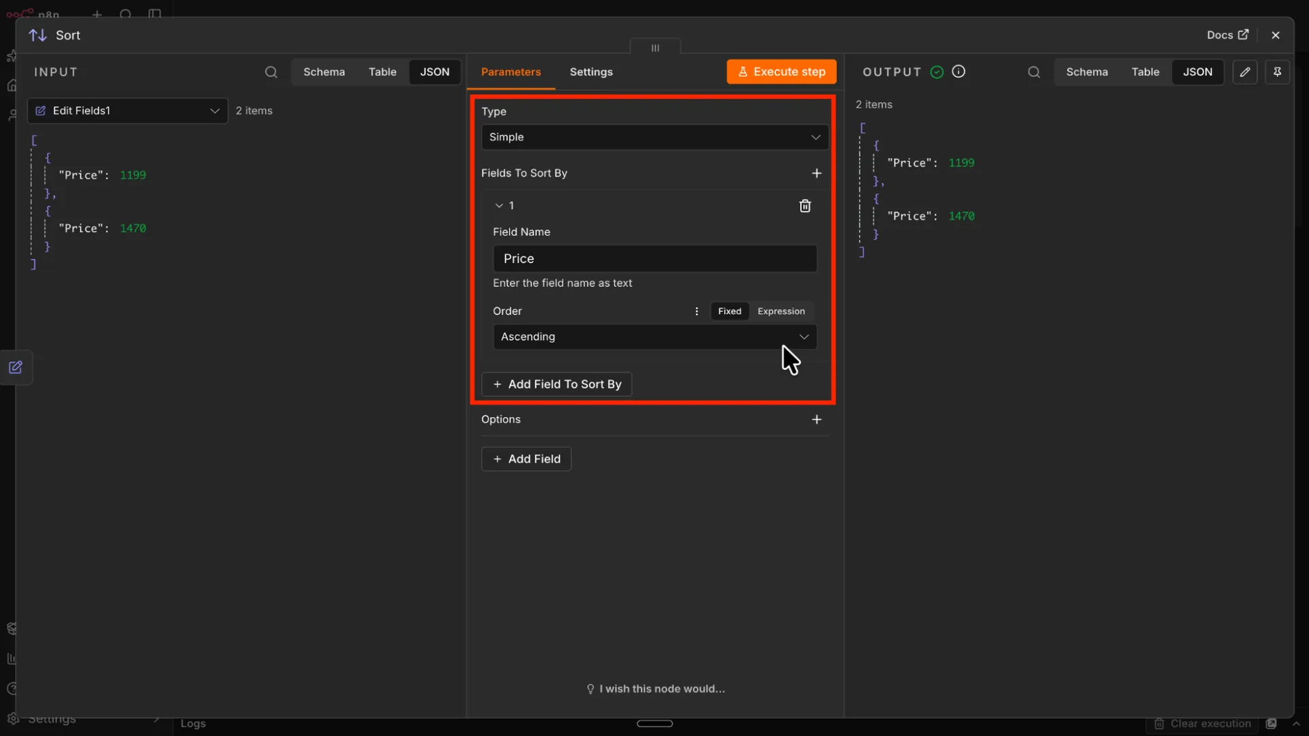Show input as JSON

435,72
